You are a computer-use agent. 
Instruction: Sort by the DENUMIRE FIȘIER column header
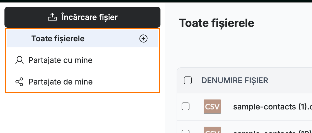coord(235,81)
